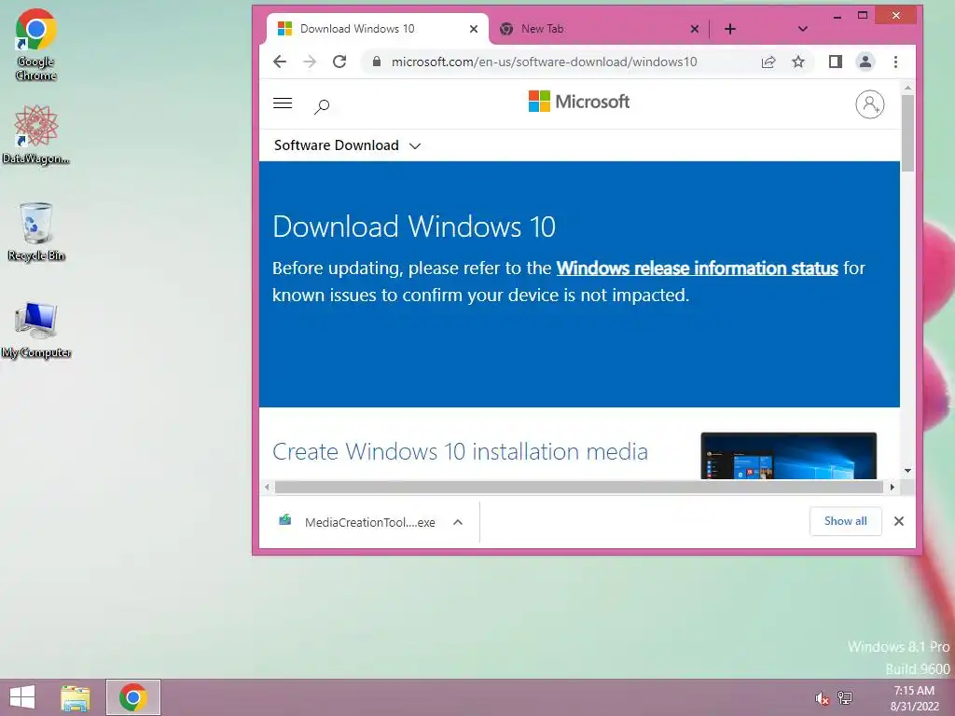The image size is (955, 716).
Task: Click the taskbar clock showing 7:15 AM
Action: 914,697
